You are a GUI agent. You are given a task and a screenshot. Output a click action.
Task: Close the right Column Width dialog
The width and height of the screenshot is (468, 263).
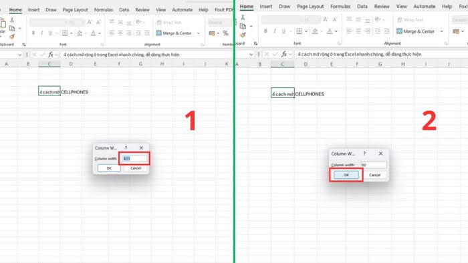click(380, 154)
